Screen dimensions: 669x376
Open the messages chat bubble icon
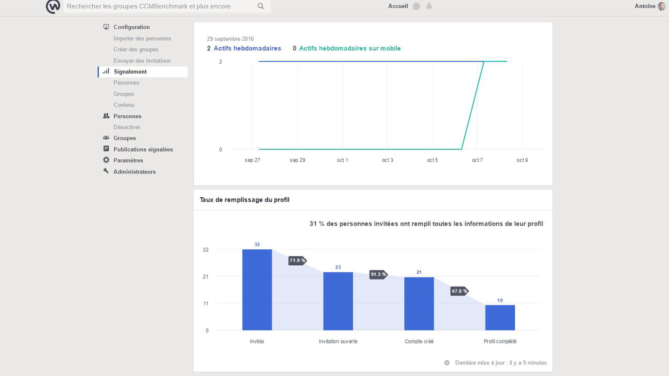(416, 6)
